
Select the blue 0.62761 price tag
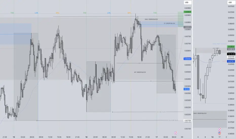tap(231, 61)
